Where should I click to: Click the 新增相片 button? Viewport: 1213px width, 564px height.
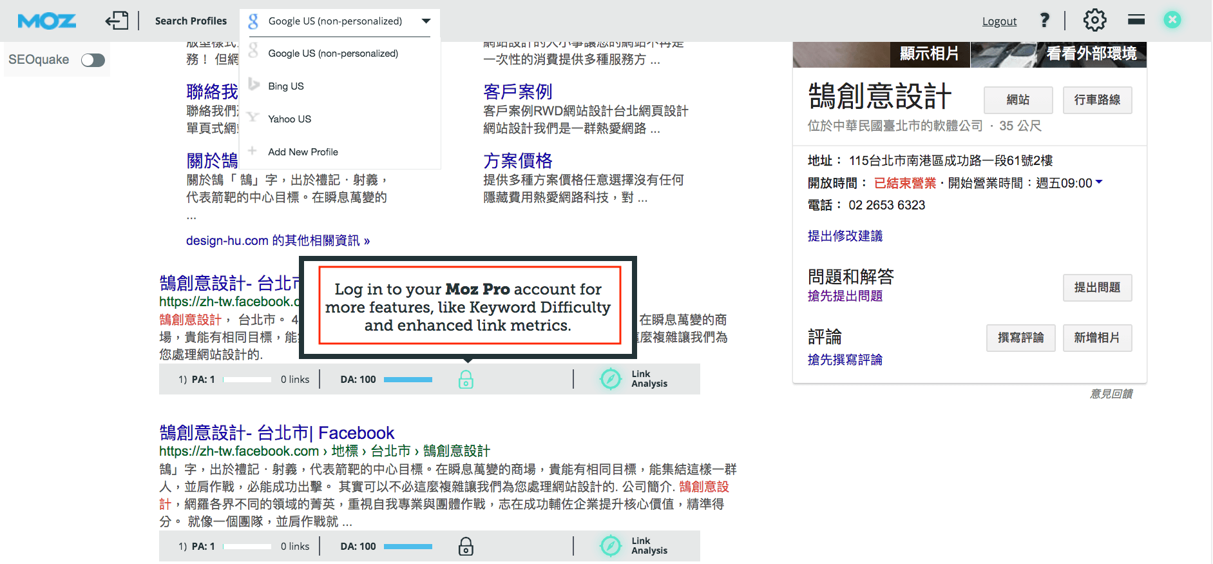[1097, 338]
